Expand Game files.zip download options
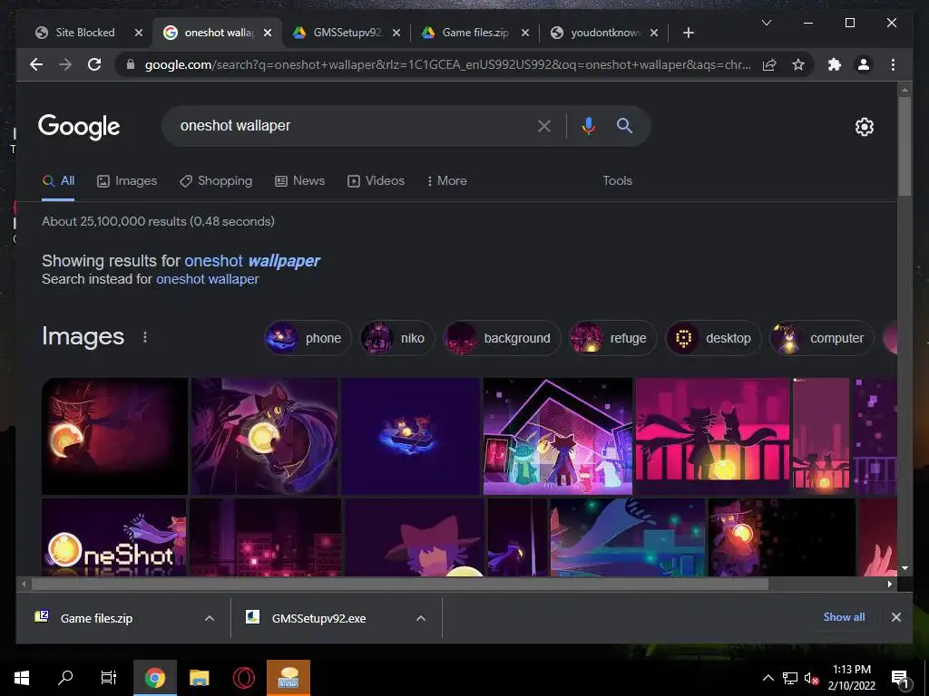929x696 pixels. pyautogui.click(x=210, y=618)
